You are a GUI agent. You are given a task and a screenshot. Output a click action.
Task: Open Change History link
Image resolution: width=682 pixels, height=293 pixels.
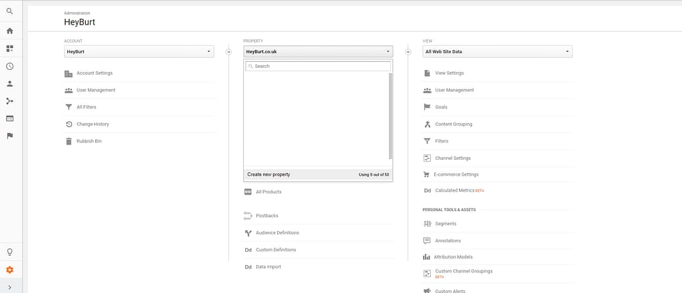tap(93, 125)
